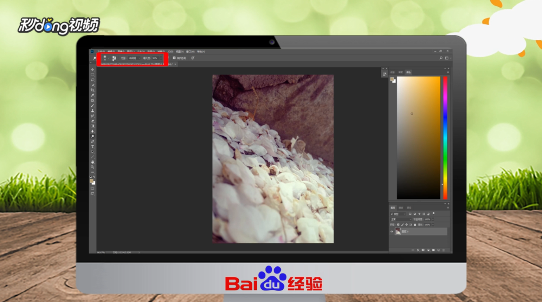The width and height of the screenshot is (542, 302).
Task: Select the Gradient tool
Action: [92, 126]
